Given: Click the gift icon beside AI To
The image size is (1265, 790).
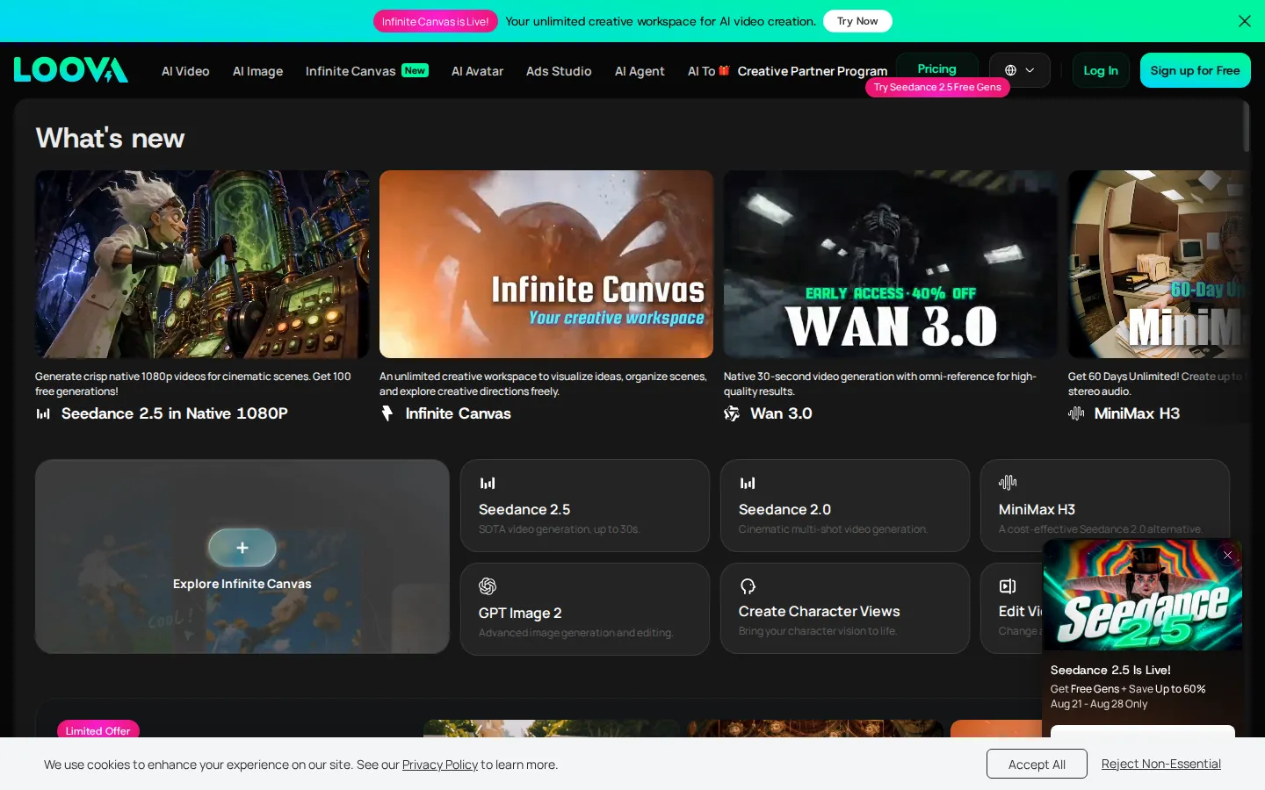Looking at the screenshot, I should 724,70.
